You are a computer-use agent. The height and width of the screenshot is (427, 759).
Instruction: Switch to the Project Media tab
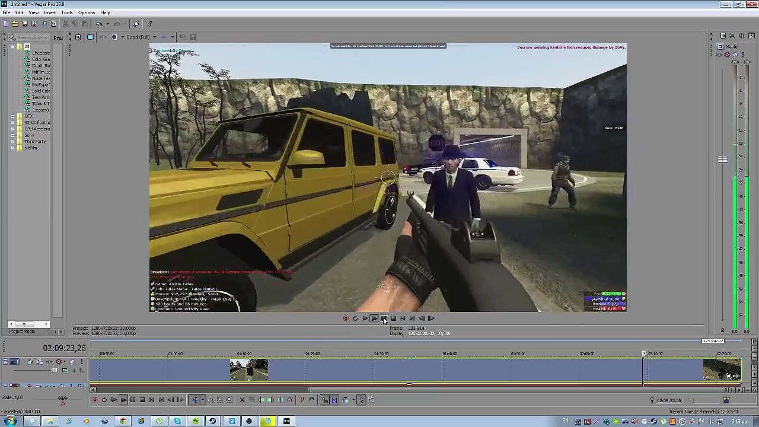22,332
